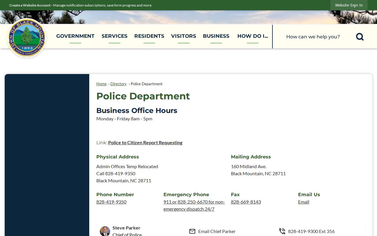The height and width of the screenshot is (236, 377).
Task: Click the search magnifier icon
Action: (x=360, y=37)
